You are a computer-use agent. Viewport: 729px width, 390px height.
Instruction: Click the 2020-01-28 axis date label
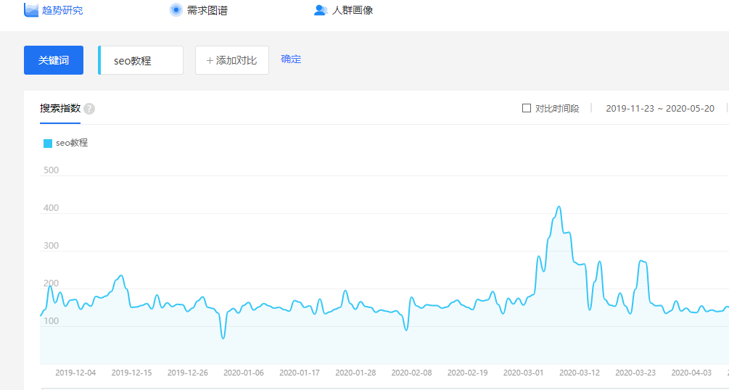[355, 373]
